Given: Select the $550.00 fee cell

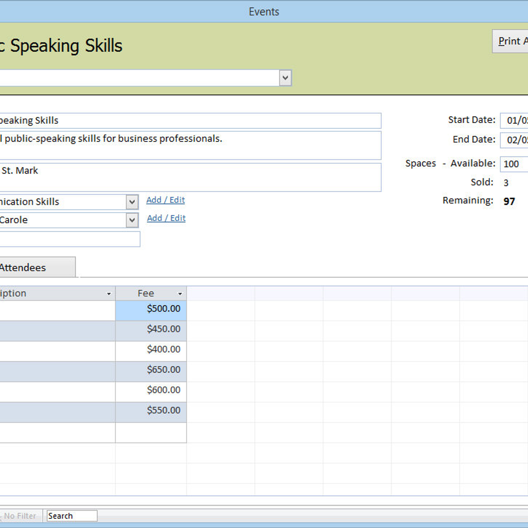Looking at the screenshot, I should click(x=151, y=412).
